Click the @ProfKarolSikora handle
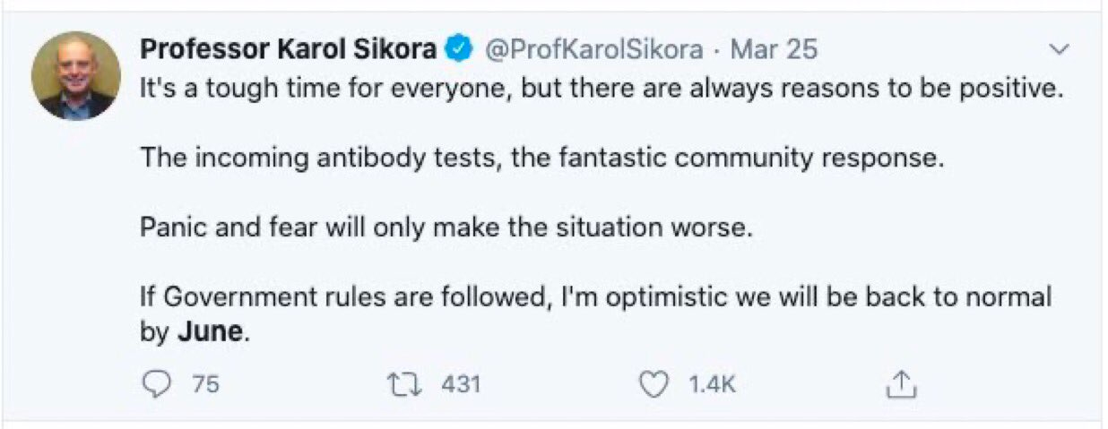Screen dimensions: 1108x429 593,50
